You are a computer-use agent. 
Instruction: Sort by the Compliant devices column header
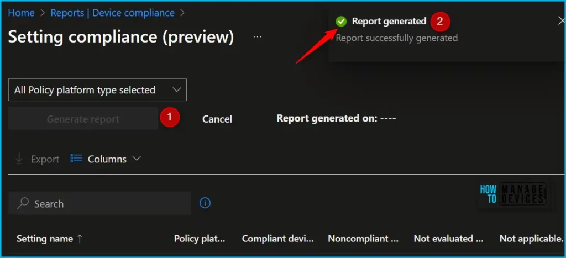[x=277, y=239]
